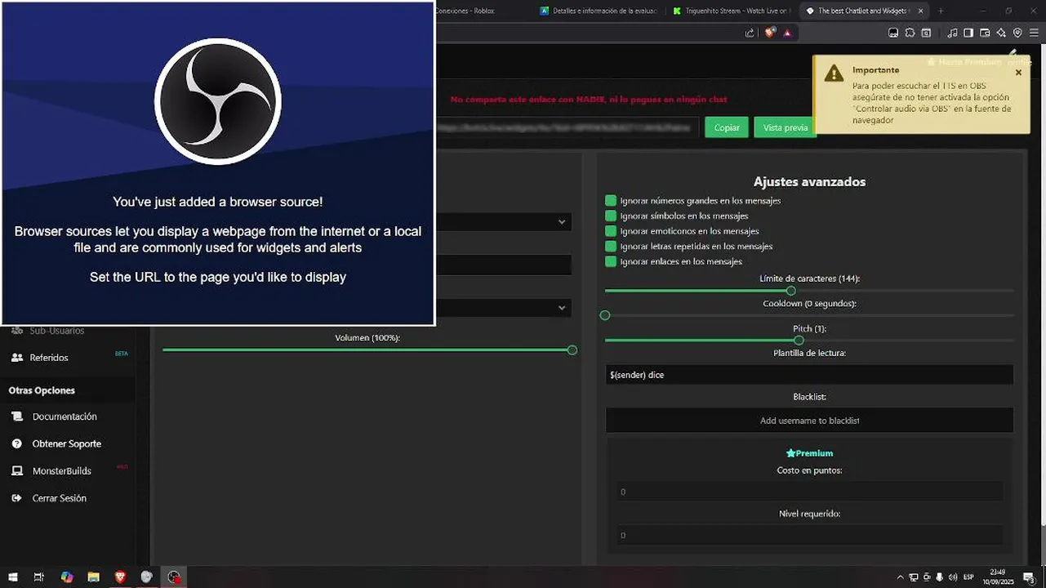The height and width of the screenshot is (588, 1046).
Task: Open the volume icon in system tray
Action: coord(953,577)
